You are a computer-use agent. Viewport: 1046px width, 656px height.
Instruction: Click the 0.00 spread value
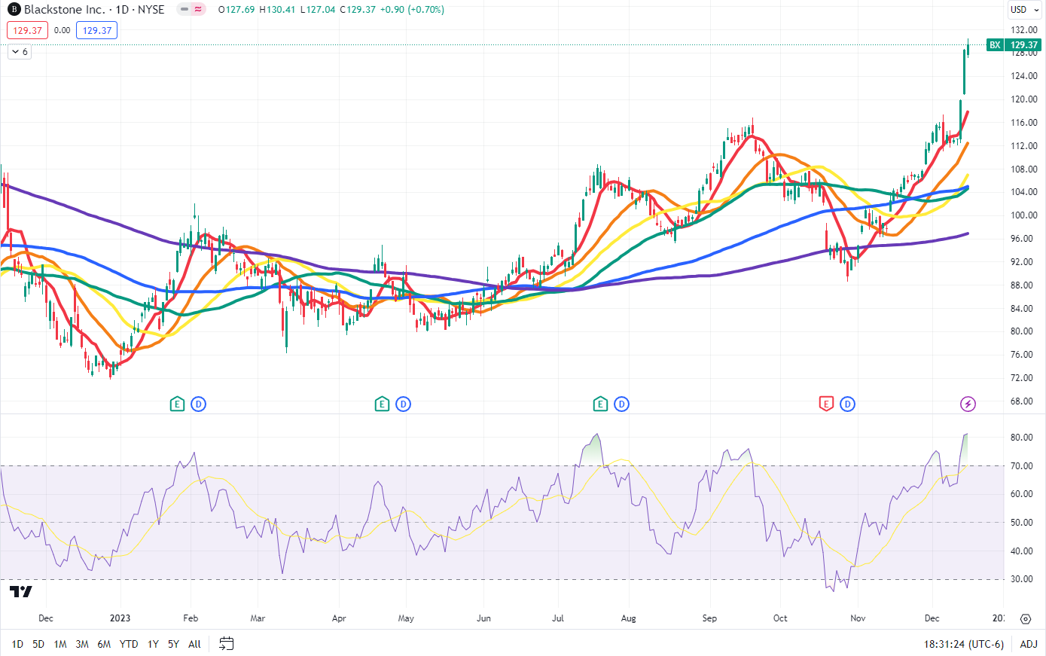coord(63,31)
